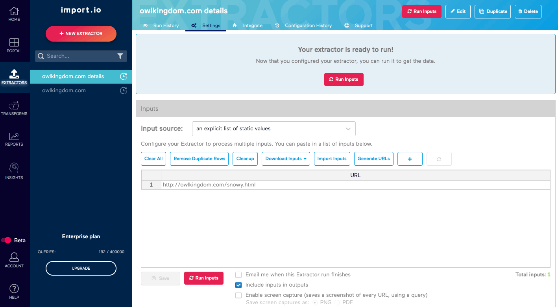Open the Reports section
Screen dimensions: 558x307
(x=14, y=139)
